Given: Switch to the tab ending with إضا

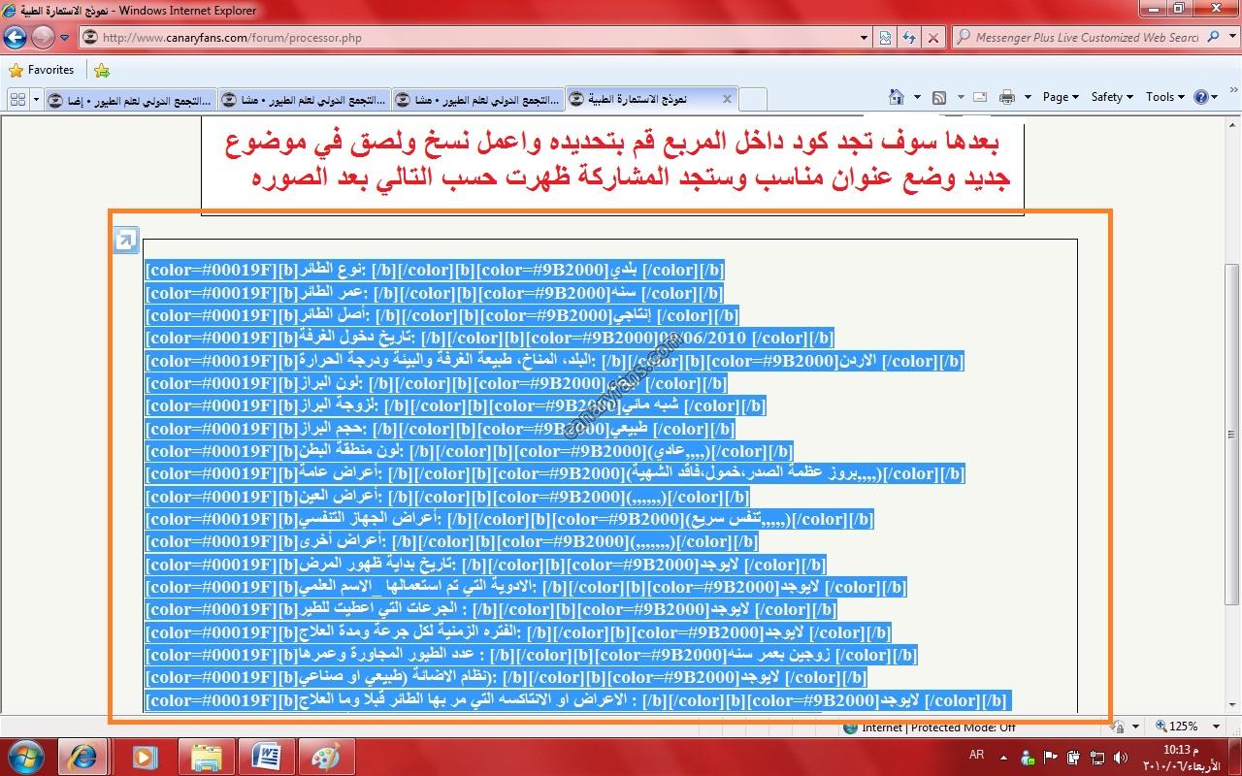Looking at the screenshot, I should (x=130, y=99).
